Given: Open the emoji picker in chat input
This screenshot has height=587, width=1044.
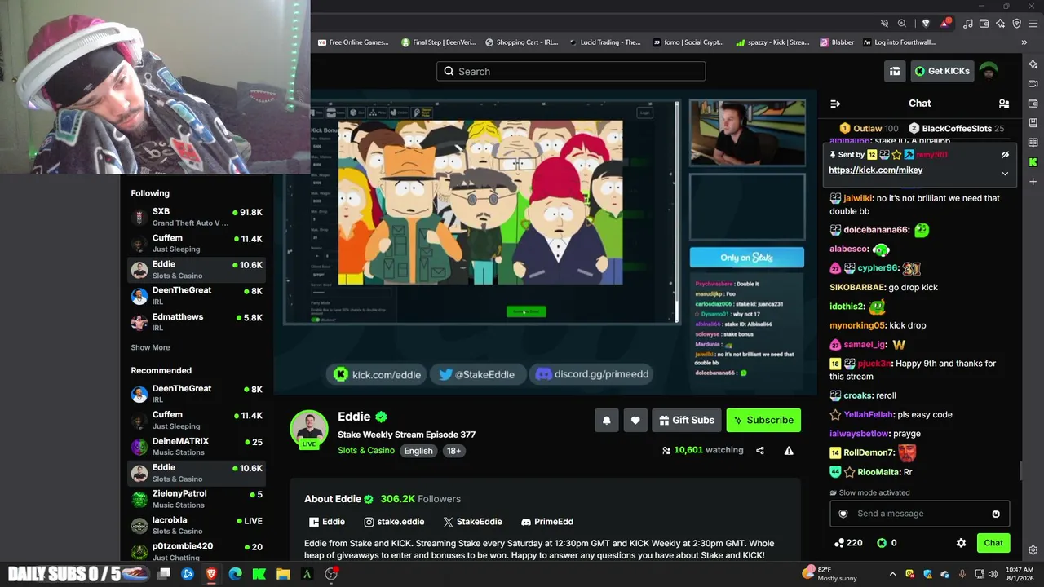Looking at the screenshot, I should click(996, 514).
